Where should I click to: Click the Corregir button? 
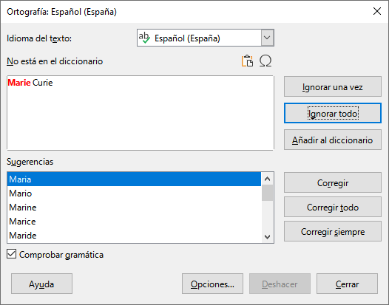[333, 182]
